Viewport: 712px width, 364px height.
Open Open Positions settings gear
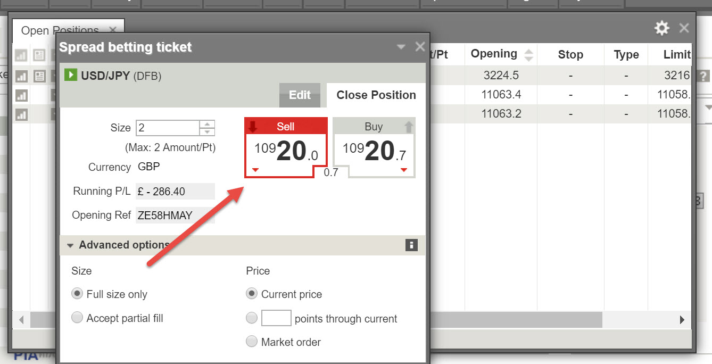point(661,28)
